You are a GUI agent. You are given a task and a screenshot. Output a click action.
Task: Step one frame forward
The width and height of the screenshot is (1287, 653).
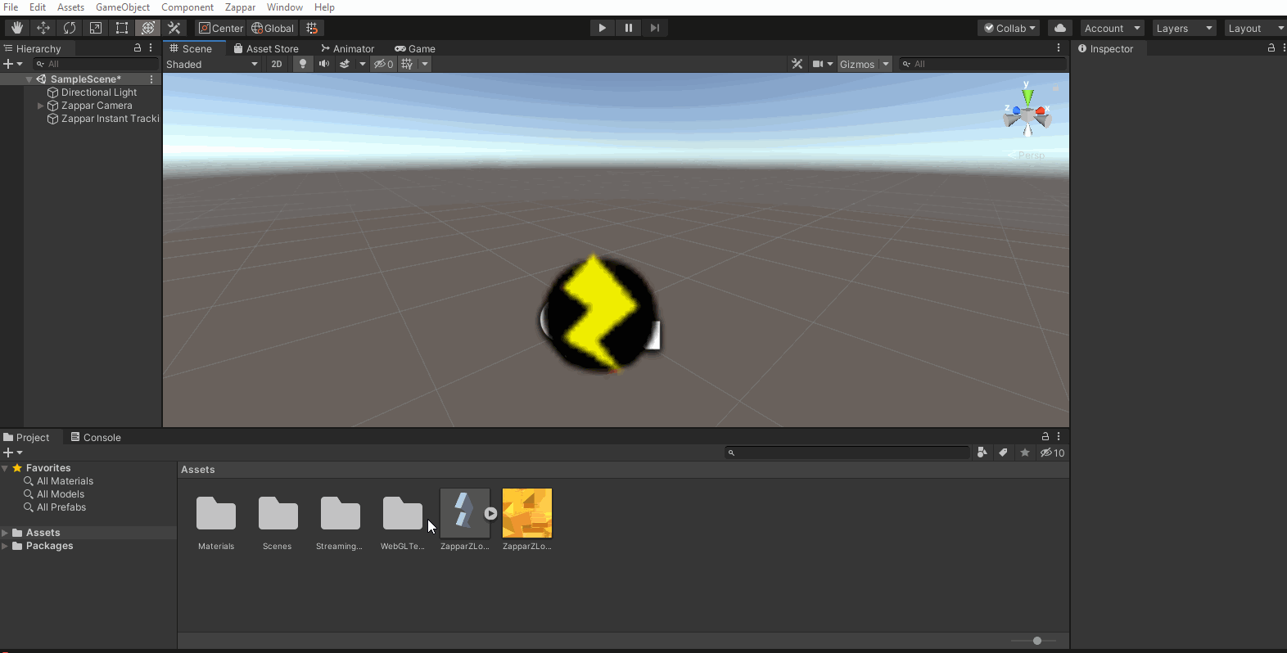(x=655, y=28)
